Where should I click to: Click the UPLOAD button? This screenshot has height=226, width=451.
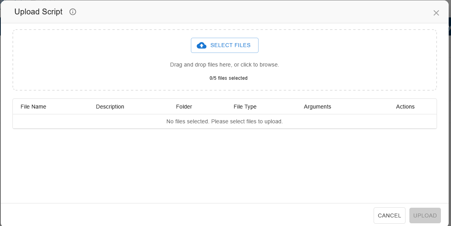click(x=425, y=215)
